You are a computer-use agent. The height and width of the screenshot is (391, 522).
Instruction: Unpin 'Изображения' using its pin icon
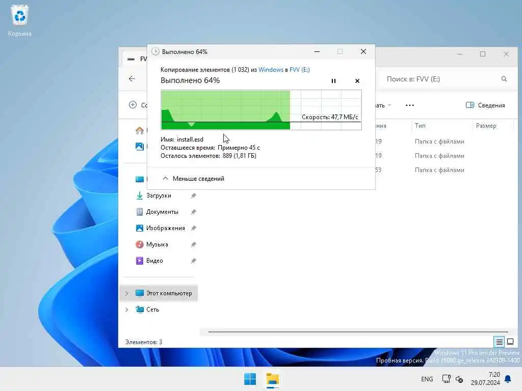tap(193, 228)
